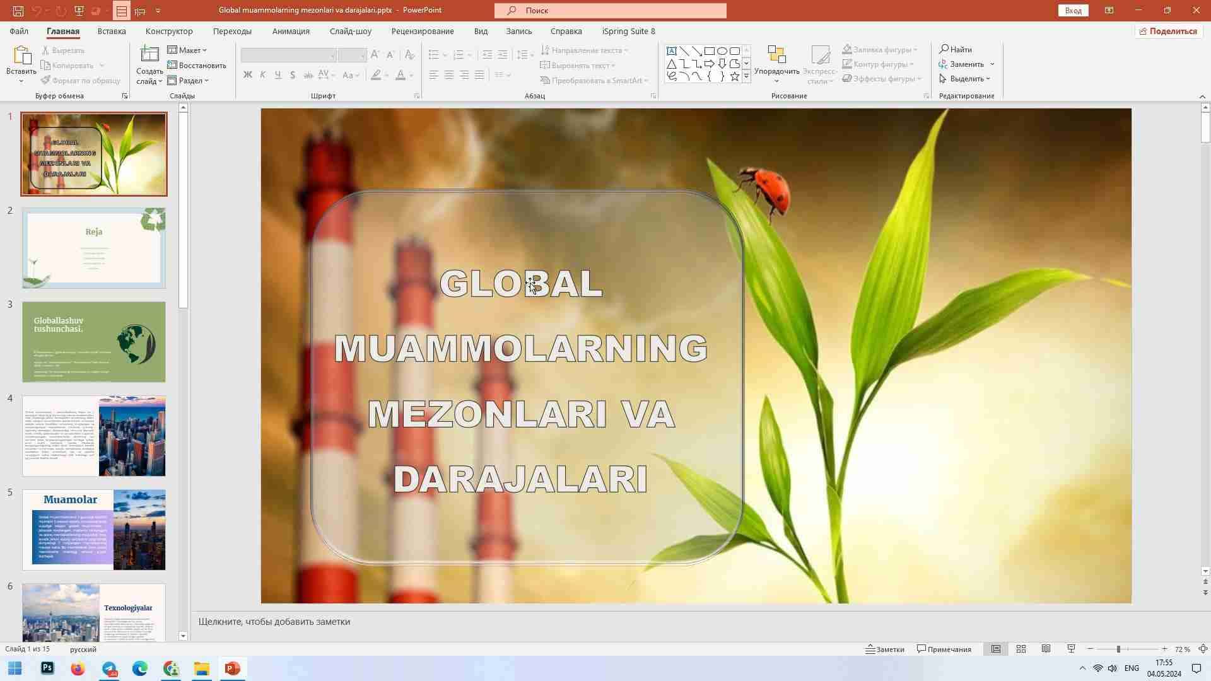This screenshot has height=681, width=1211.
Task: Start slideshow from status bar icon
Action: (x=1071, y=649)
